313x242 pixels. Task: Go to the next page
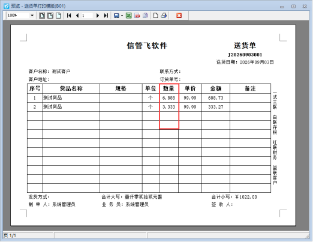point(98,16)
